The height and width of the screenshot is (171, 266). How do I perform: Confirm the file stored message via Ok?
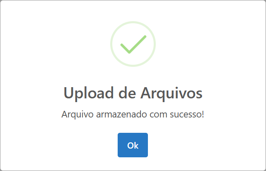133,145
